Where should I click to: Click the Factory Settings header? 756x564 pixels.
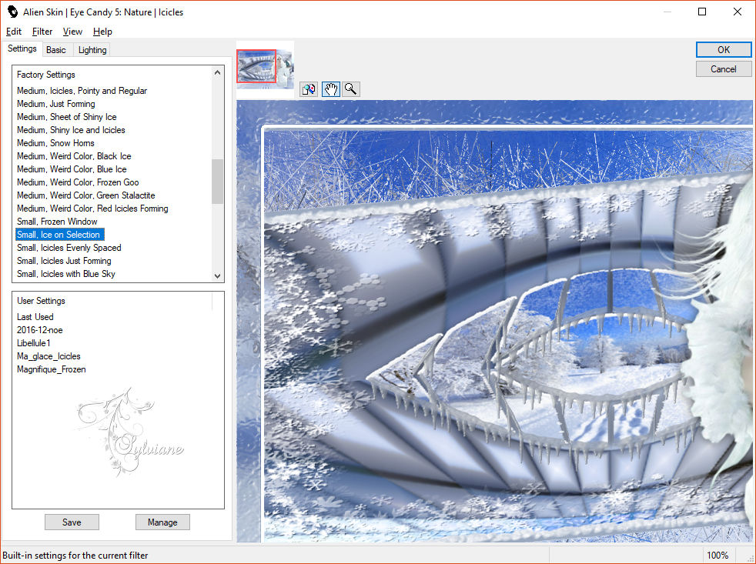pos(45,74)
